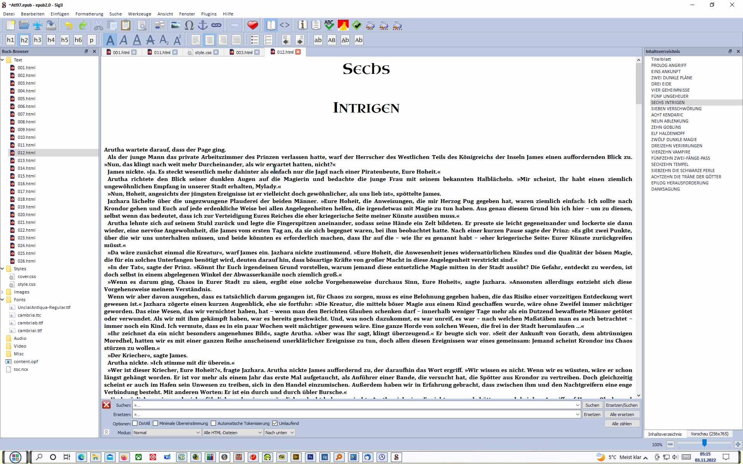Apply italic text formatting icon
This screenshot has width=743, height=464.
[124, 40]
